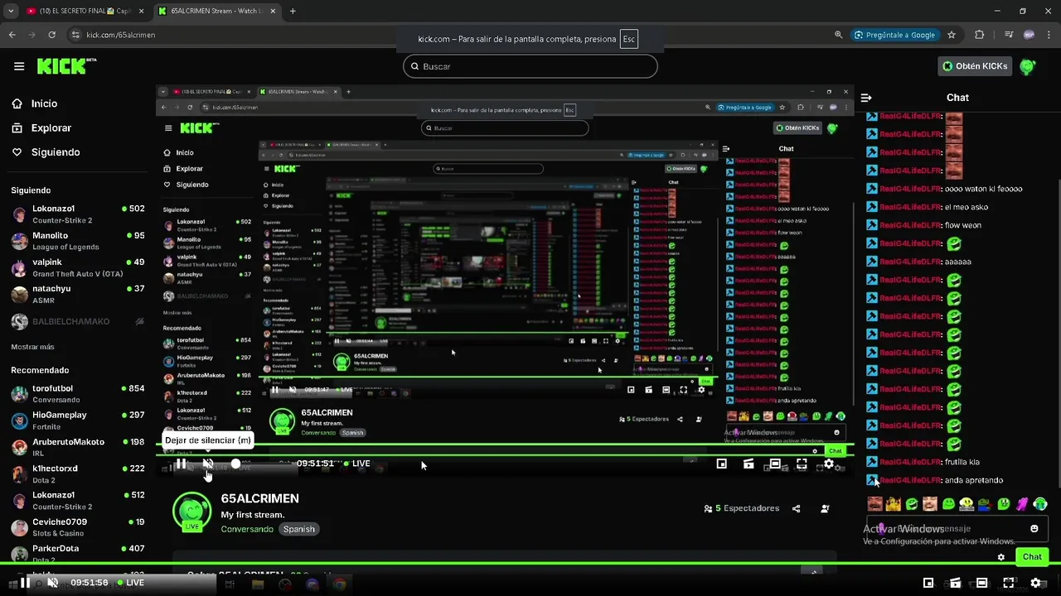Toggle theater mode in the bottom player bar
The height and width of the screenshot is (596, 1061).
pos(981,583)
